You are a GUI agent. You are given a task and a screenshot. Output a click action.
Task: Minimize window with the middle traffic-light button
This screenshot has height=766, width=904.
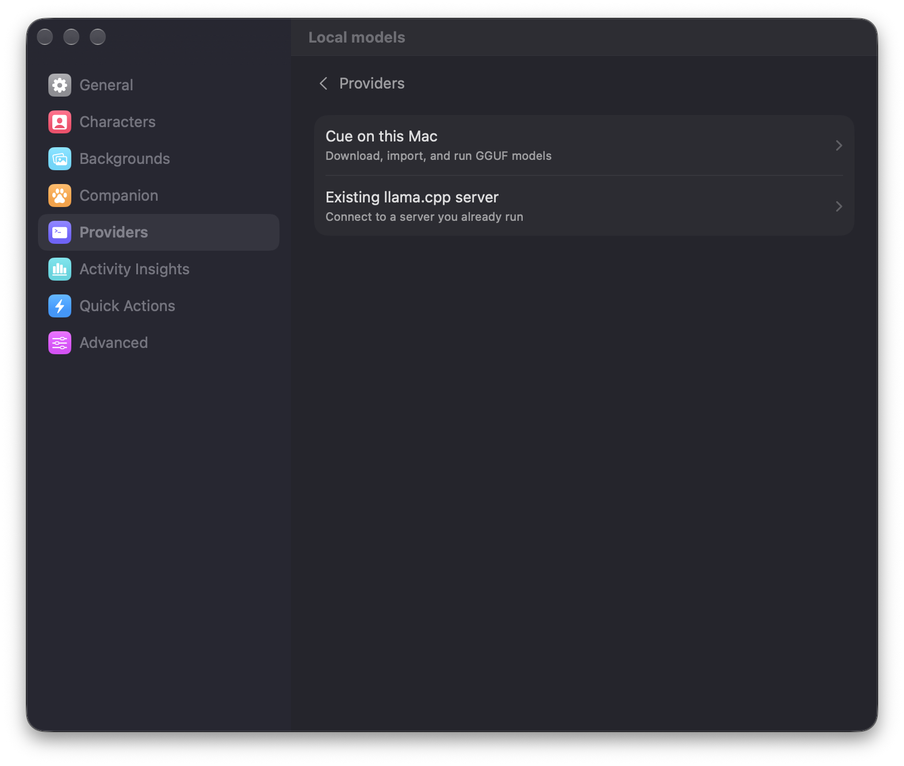pyautogui.click(x=71, y=37)
